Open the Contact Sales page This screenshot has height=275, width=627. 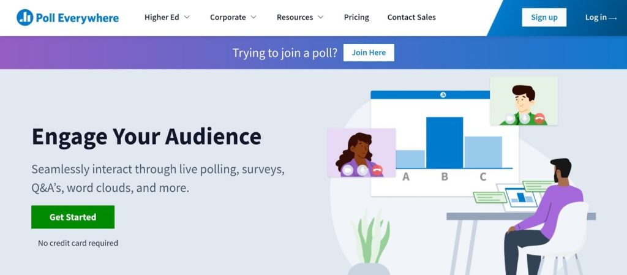(411, 17)
